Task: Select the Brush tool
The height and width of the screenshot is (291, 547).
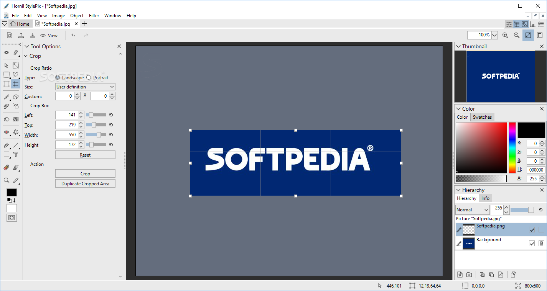Action: click(x=7, y=97)
